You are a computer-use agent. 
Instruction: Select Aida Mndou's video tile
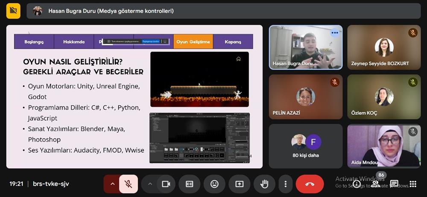click(384, 146)
